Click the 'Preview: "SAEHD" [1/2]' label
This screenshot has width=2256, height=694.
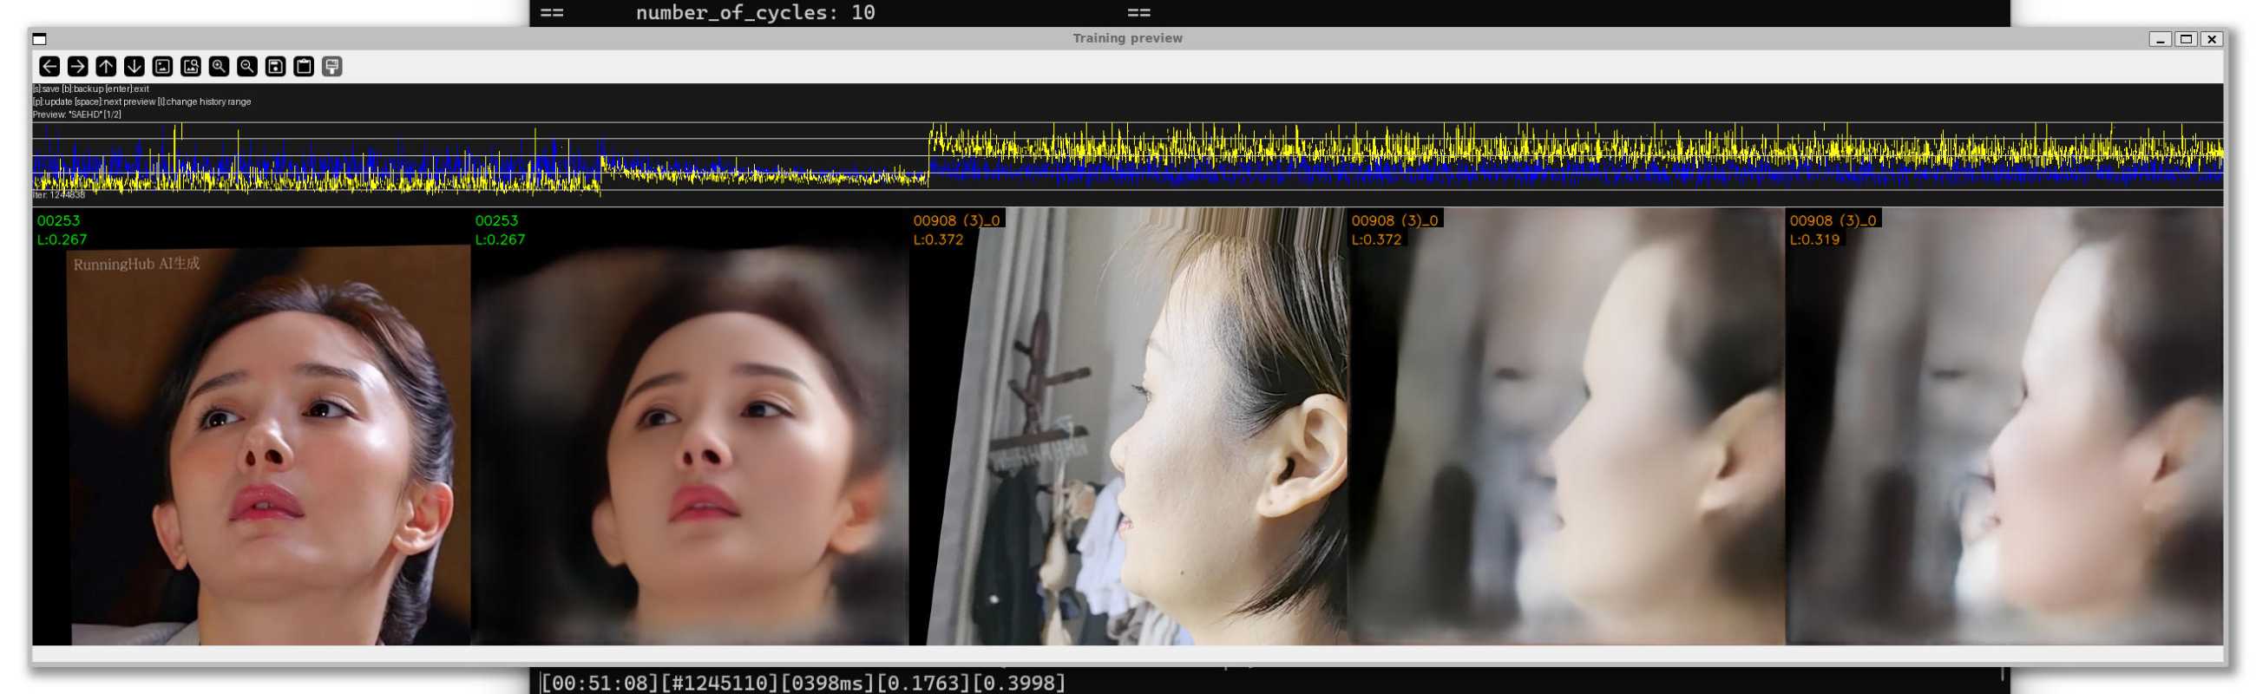click(x=77, y=115)
